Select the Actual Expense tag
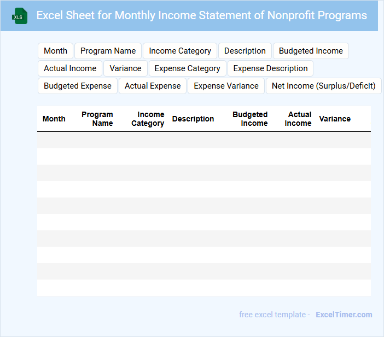 pos(153,86)
